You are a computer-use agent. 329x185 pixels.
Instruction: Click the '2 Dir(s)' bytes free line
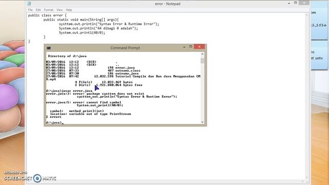[108, 85]
